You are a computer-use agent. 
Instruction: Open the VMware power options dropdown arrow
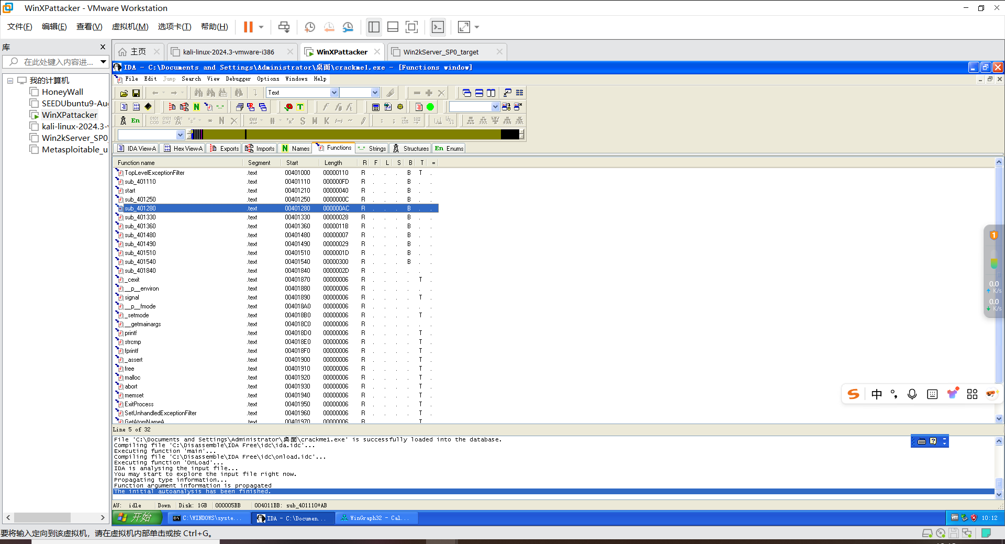tap(261, 27)
